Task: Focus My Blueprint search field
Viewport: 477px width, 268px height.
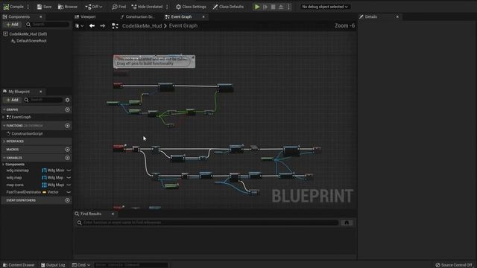Action: [43, 100]
